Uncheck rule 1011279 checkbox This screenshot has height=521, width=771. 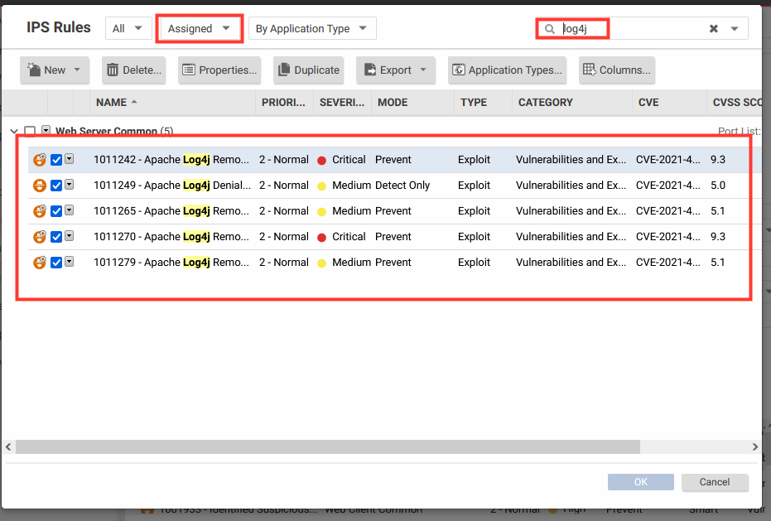coord(56,263)
